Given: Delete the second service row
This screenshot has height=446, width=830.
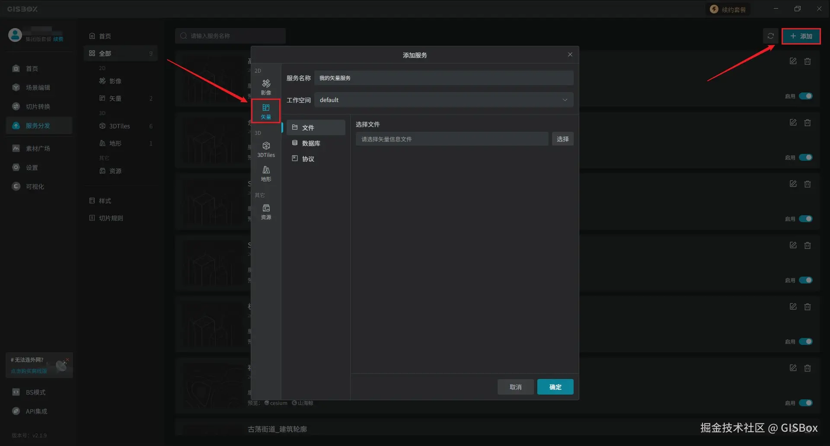Looking at the screenshot, I should coord(807,122).
